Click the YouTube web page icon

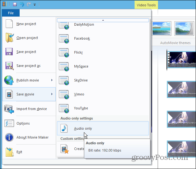click(x=64, y=108)
